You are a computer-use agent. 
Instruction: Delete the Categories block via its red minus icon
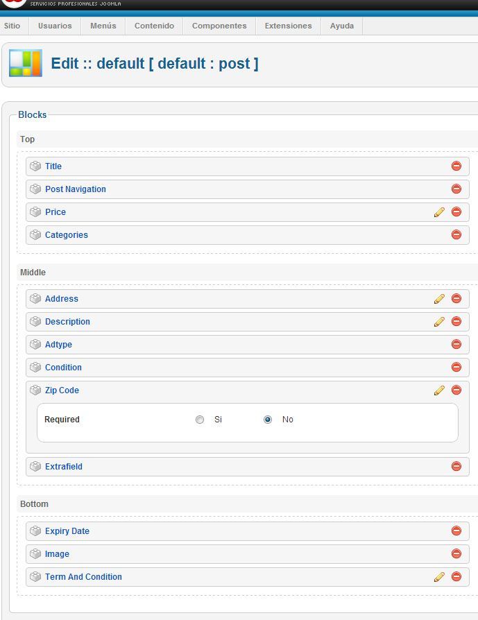(x=456, y=234)
